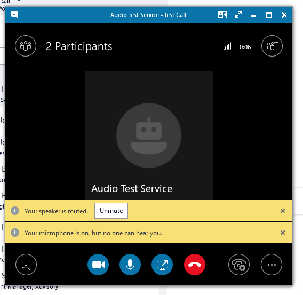The height and width of the screenshot is (295, 303).
Task: Click Unmute to unmute the speaker
Action: (111, 211)
